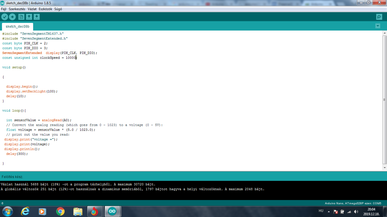This screenshot has height=217, width=387.
Task: Open Windows Media Player from the taskbar
Action: [x=42, y=211]
